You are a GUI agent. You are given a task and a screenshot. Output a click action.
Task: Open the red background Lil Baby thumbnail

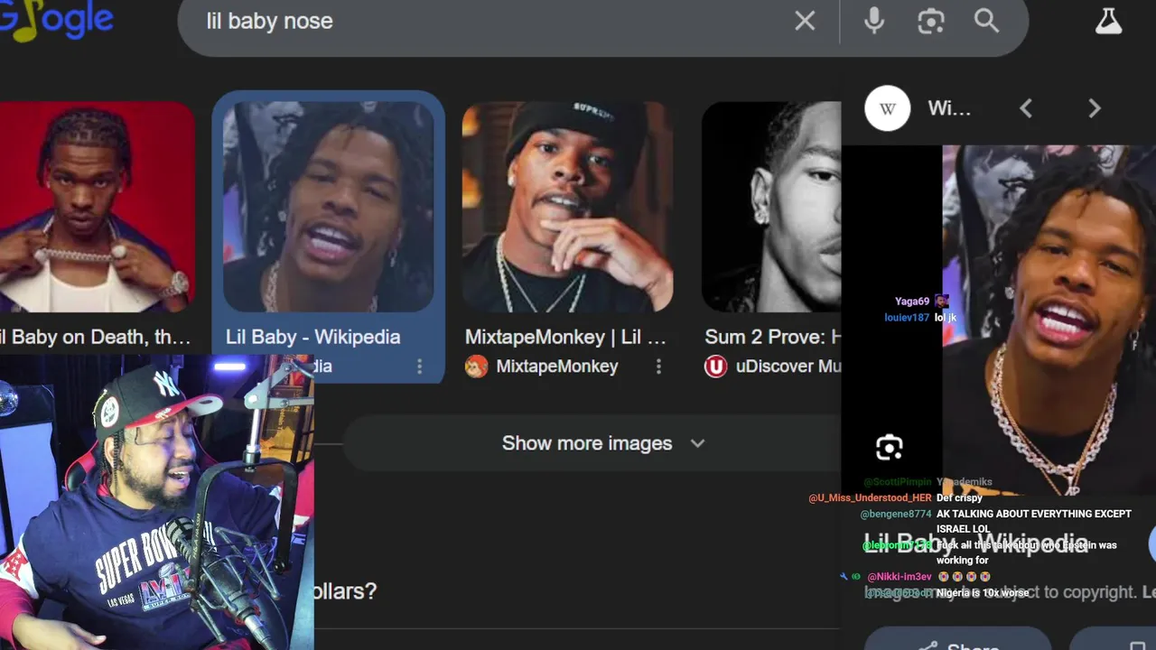[x=98, y=207]
